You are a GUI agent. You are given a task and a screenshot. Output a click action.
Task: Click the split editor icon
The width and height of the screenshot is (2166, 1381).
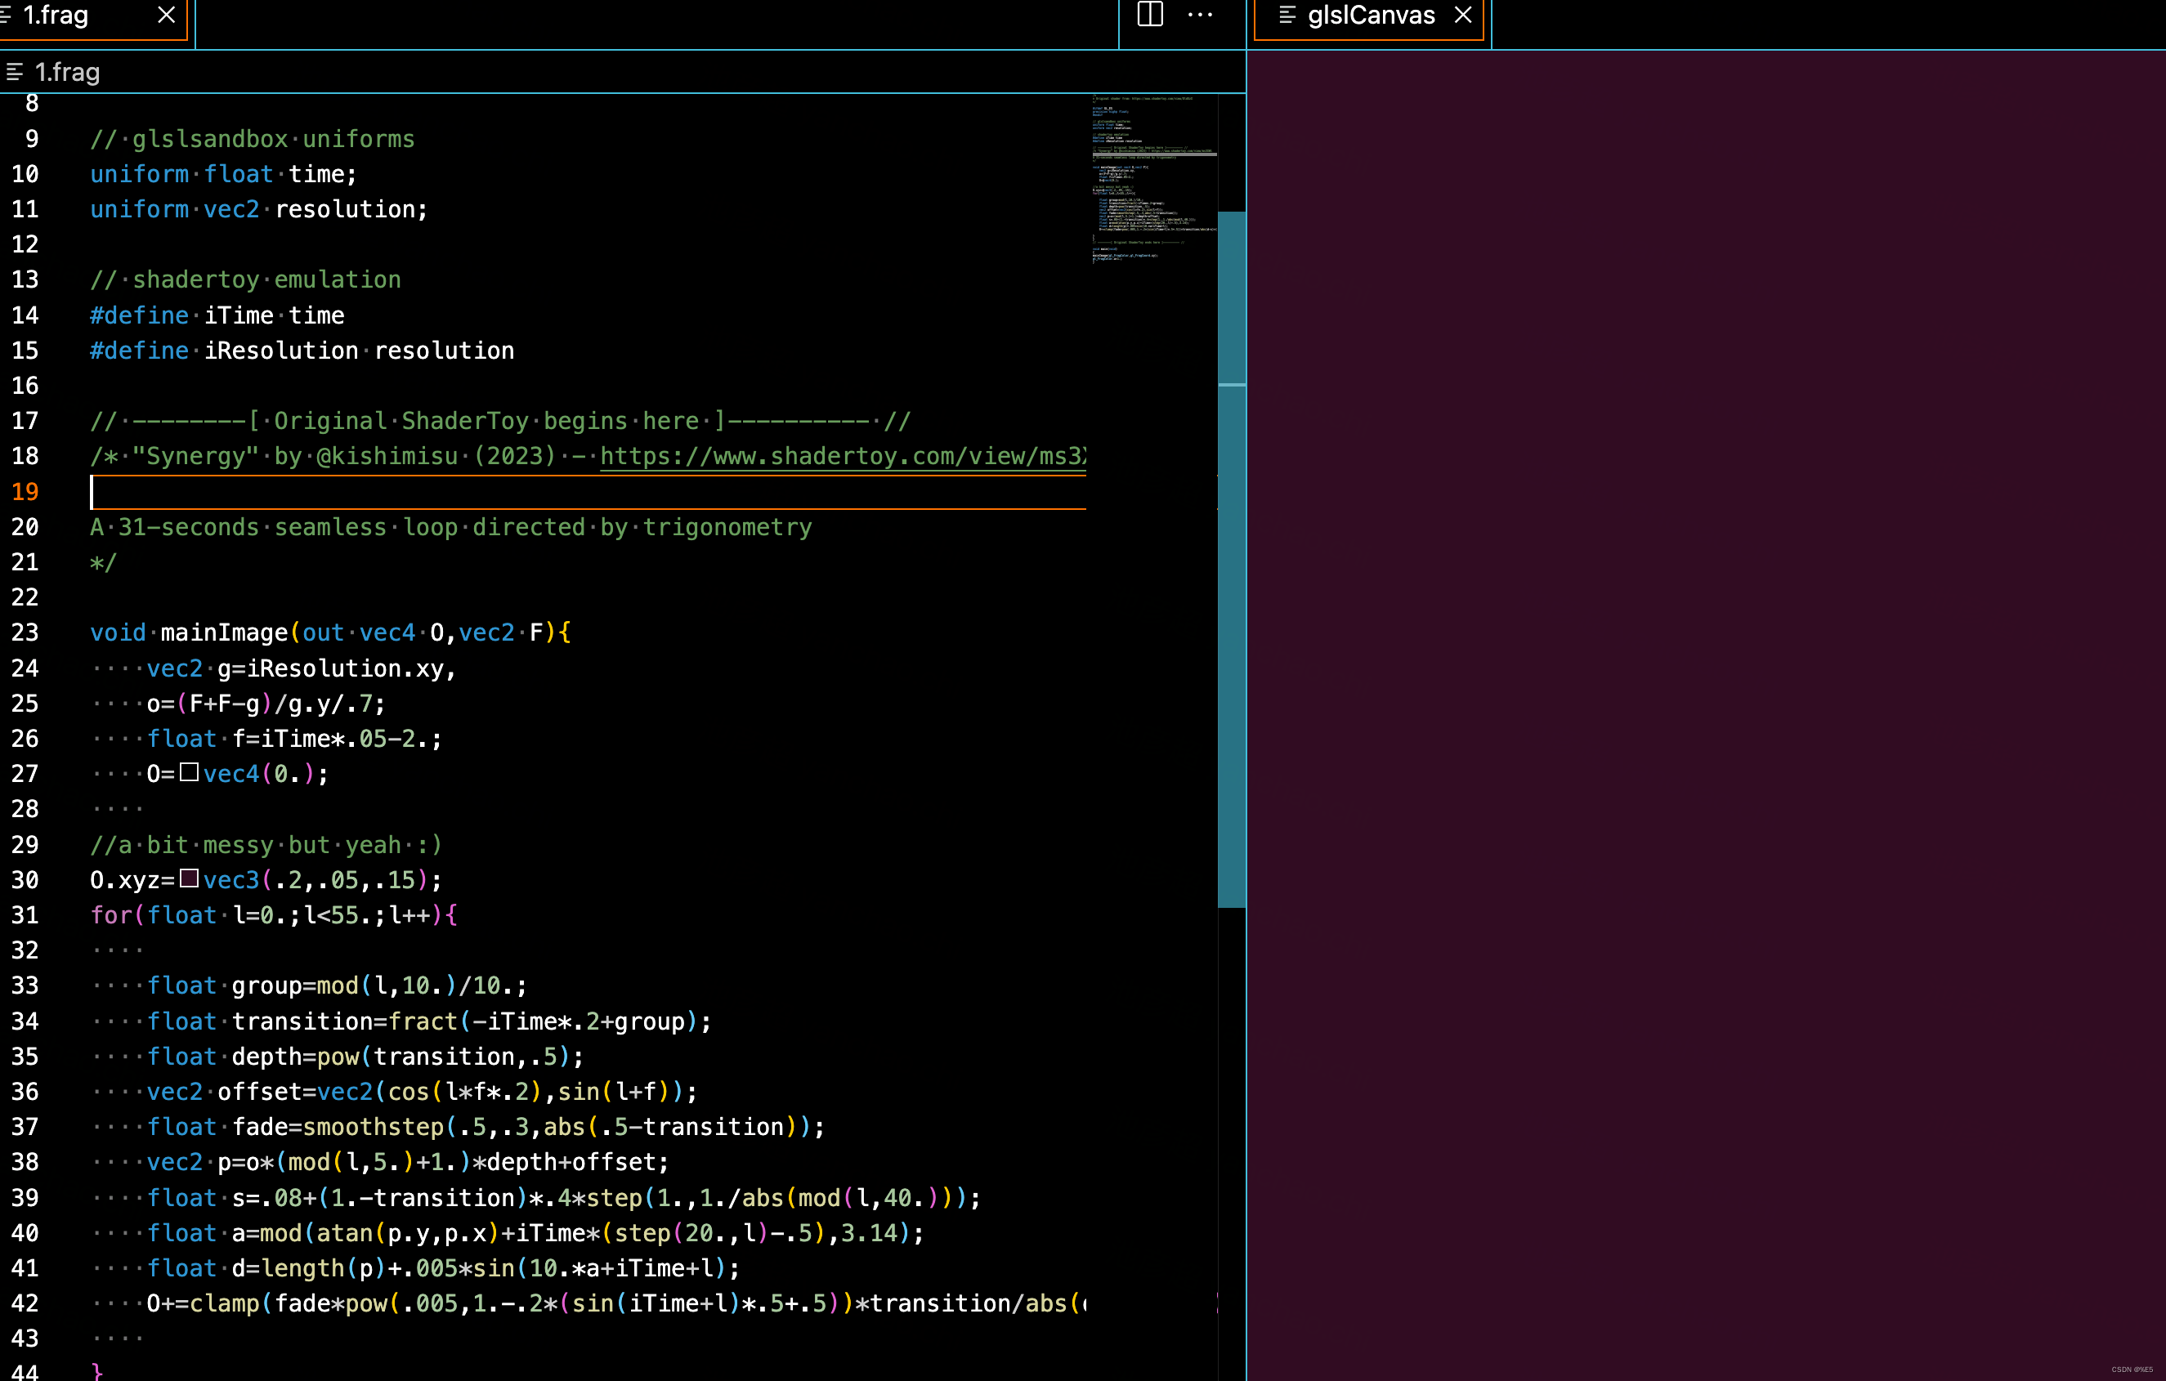tap(1149, 15)
